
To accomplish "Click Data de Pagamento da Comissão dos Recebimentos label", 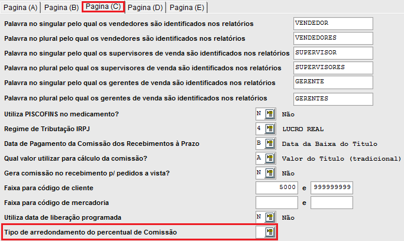I will pyautogui.click(x=102, y=144).
